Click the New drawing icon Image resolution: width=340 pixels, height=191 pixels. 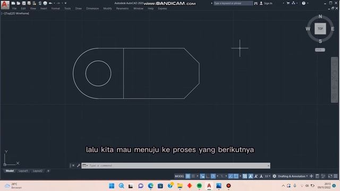pyautogui.click(x=13, y=3)
